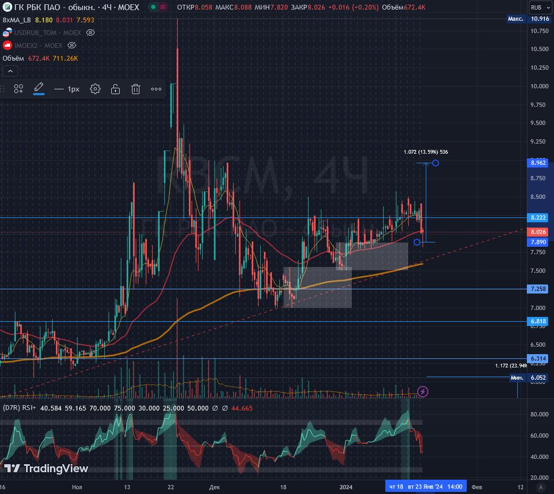Click the 7.890 price axis label

pos(538,242)
